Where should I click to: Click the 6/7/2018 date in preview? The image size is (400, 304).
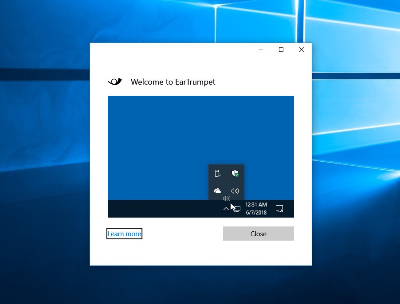[256, 213]
